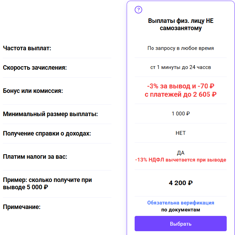Select the Минимальный размер выплаты label
The width and height of the screenshot is (235, 235).
pyautogui.click(x=50, y=114)
